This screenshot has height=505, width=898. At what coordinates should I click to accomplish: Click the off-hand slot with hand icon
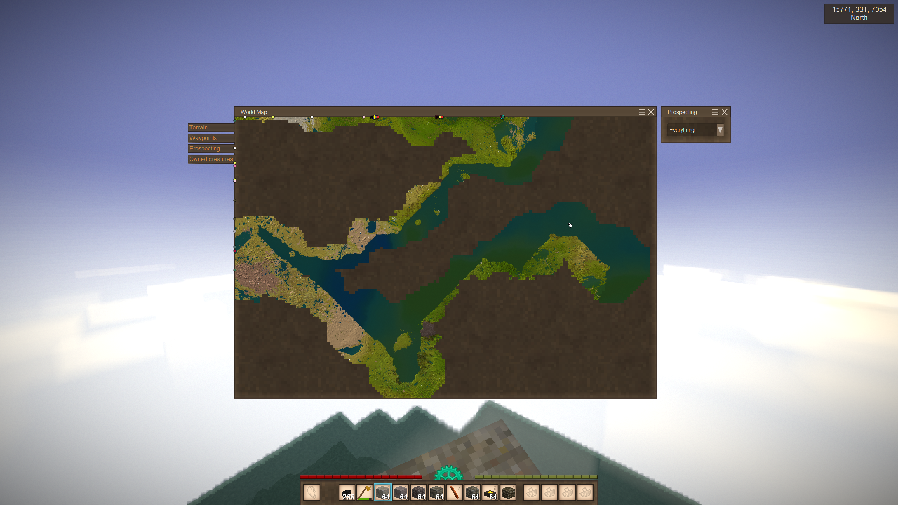click(x=311, y=492)
